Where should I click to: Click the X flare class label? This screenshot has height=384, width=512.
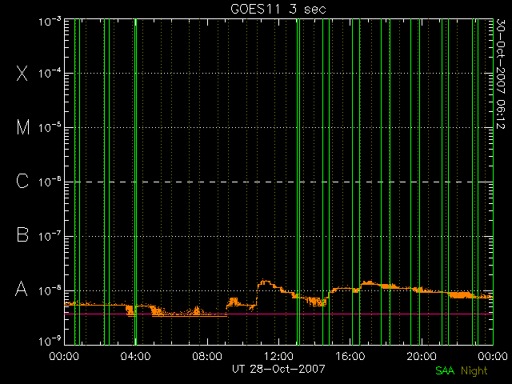click(x=22, y=73)
